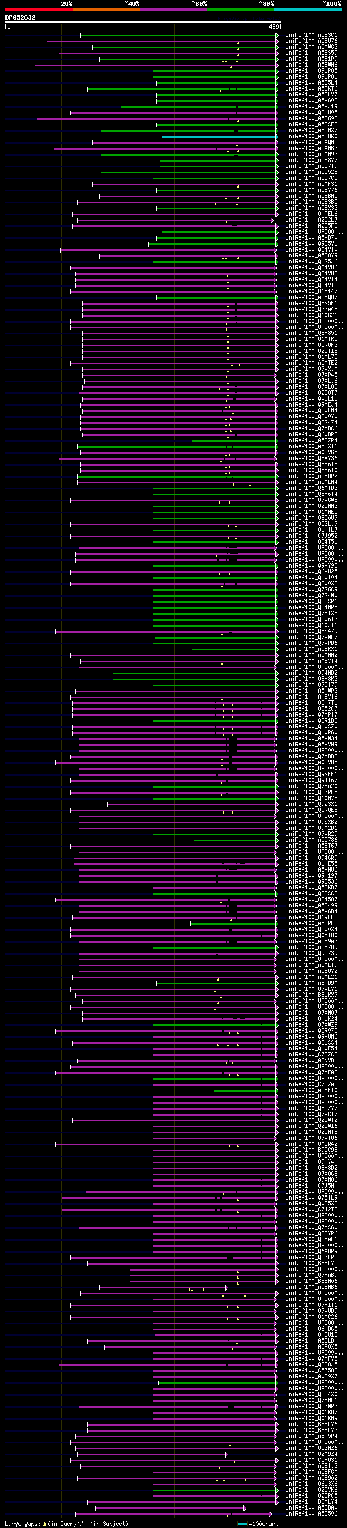This screenshot has height=1528, width=347.
Task: Open hit UniRef100_Q9LP05
Action: [x=311, y=71]
